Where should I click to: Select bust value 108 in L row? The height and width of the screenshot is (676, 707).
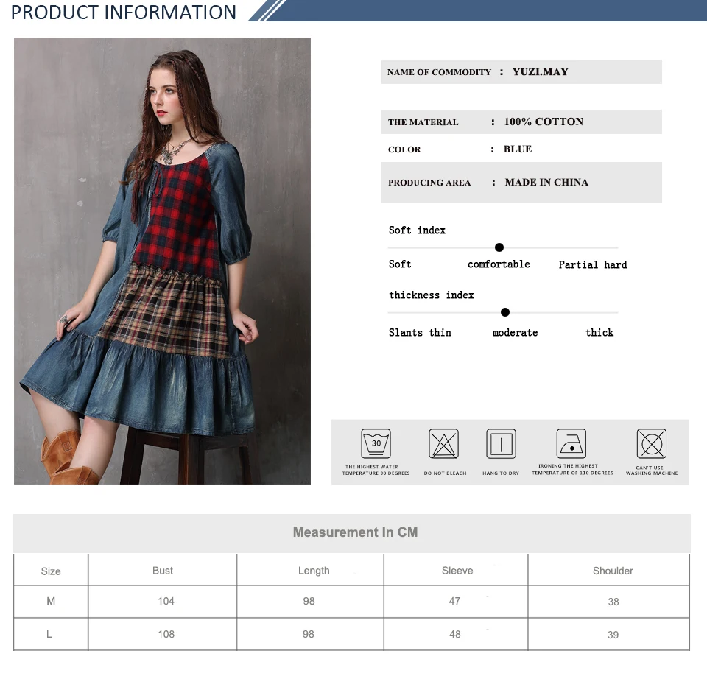pyautogui.click(x=166, y=634)
